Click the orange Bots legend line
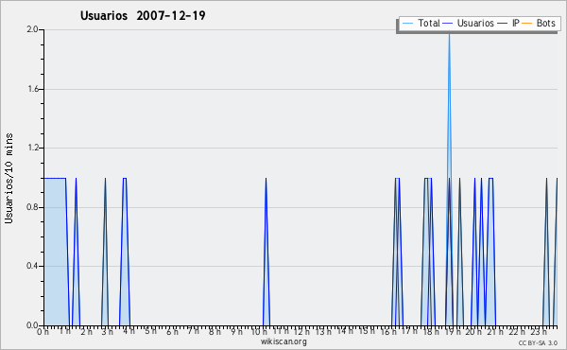The image size is (567, 350). [x=527, y=24]
